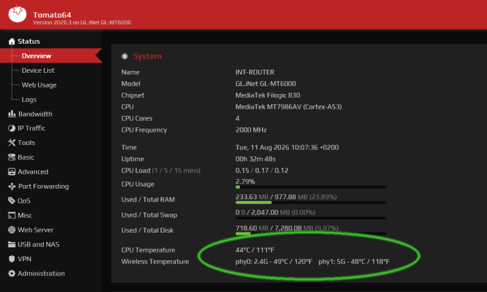Screen dimensions: 487x292
Task: Open the Misc menu
Action: coord(25,216)
